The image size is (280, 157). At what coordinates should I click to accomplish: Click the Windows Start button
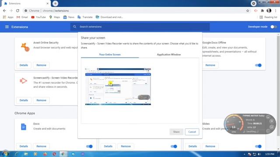point(5,154)
